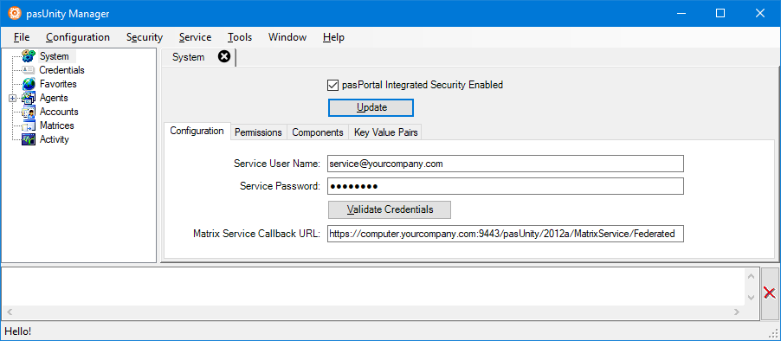
Task: Select the Favorites globe icon
Action: (29, 84)
